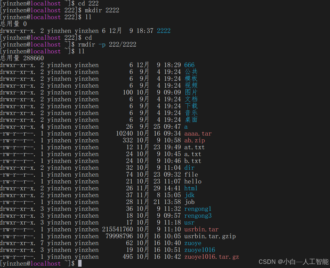Screen dimensions: 330x268
Task: Select the usrbin.tar file name
Action: point(201,229)
